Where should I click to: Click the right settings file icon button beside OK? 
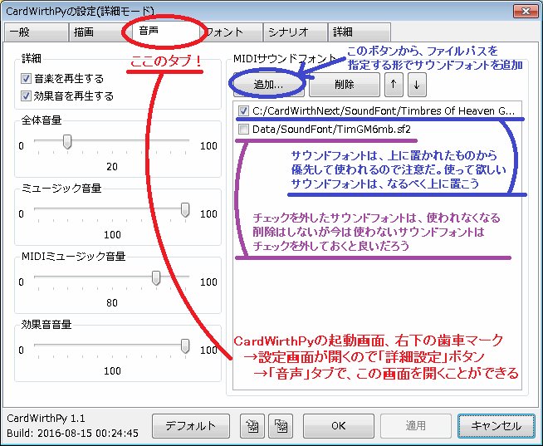281,425
